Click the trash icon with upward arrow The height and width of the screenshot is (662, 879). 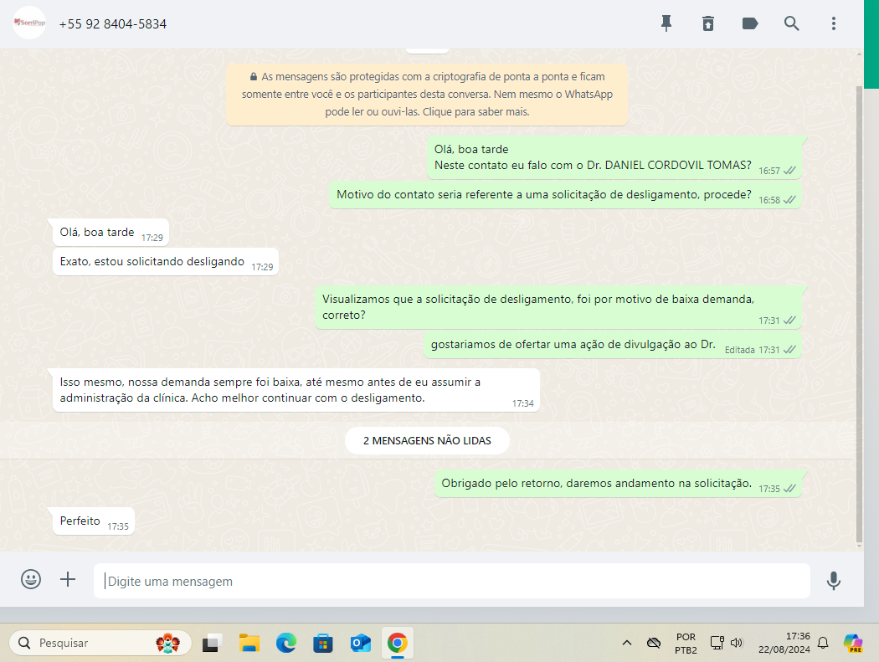[x=708, y=23]
